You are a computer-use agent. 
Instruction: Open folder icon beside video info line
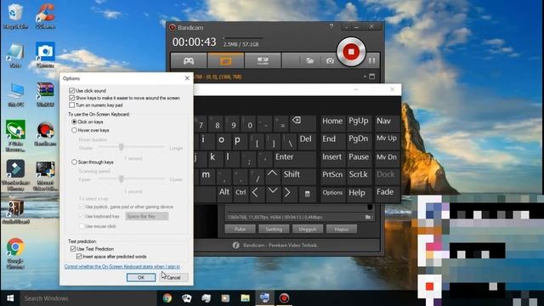(368, 218)
